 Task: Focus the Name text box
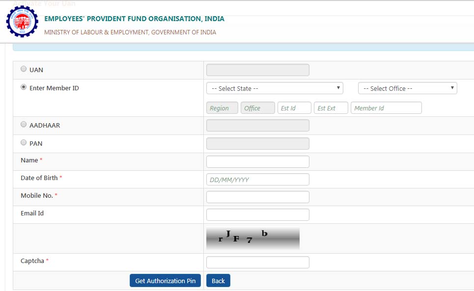[x=257, y=161]
